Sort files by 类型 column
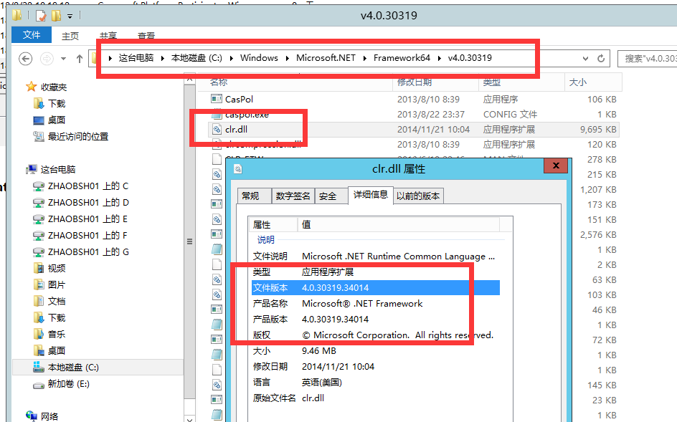The height and width of the screenshot is (422, 677). (521, 82)
